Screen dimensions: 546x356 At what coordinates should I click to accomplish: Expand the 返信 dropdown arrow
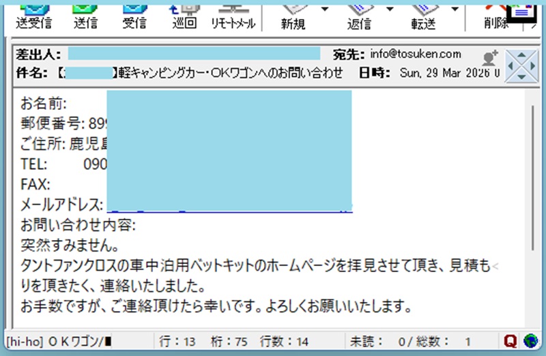click(x=390, y=10)
